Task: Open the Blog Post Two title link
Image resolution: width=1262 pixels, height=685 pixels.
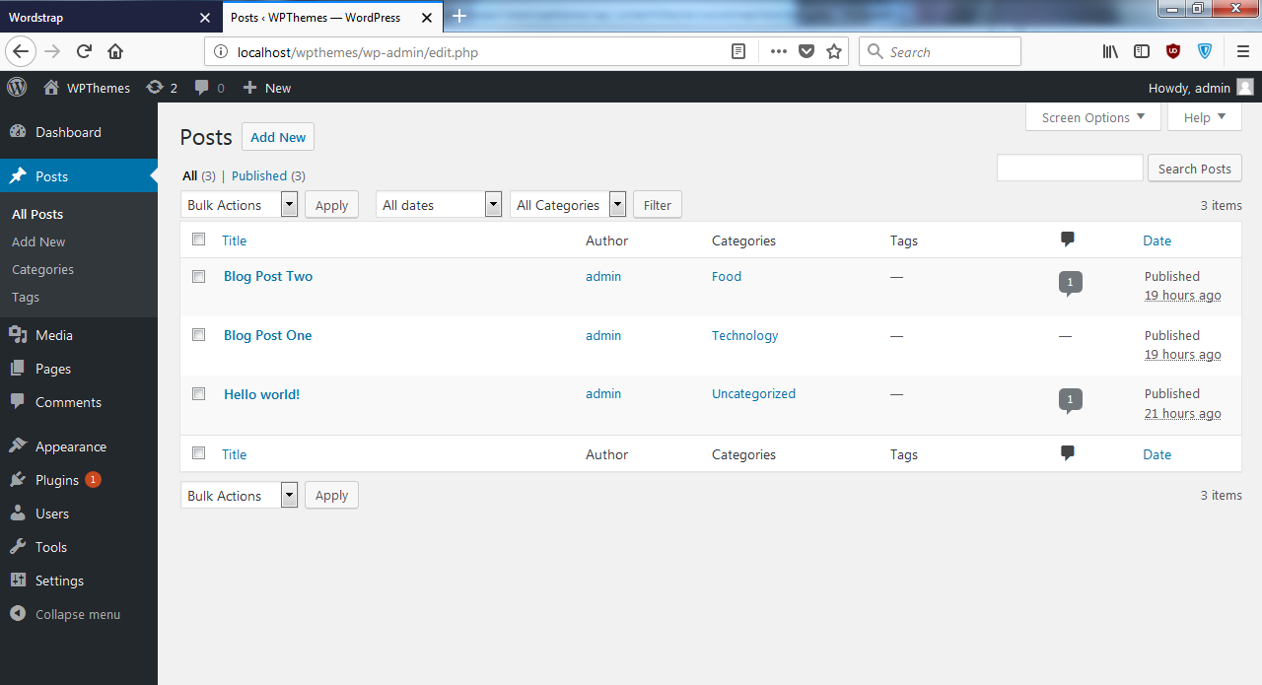Action: 268,276
